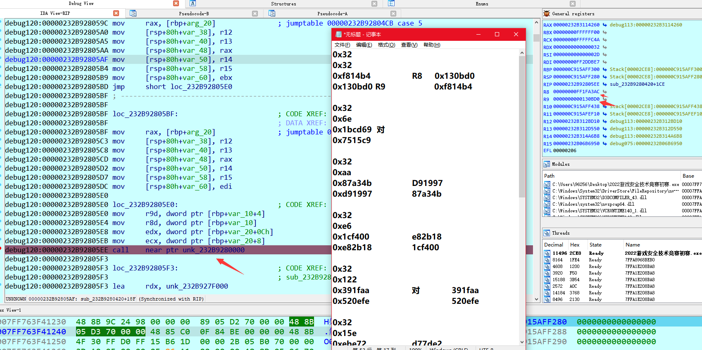Sort threads by the State column header

(605, 244)
